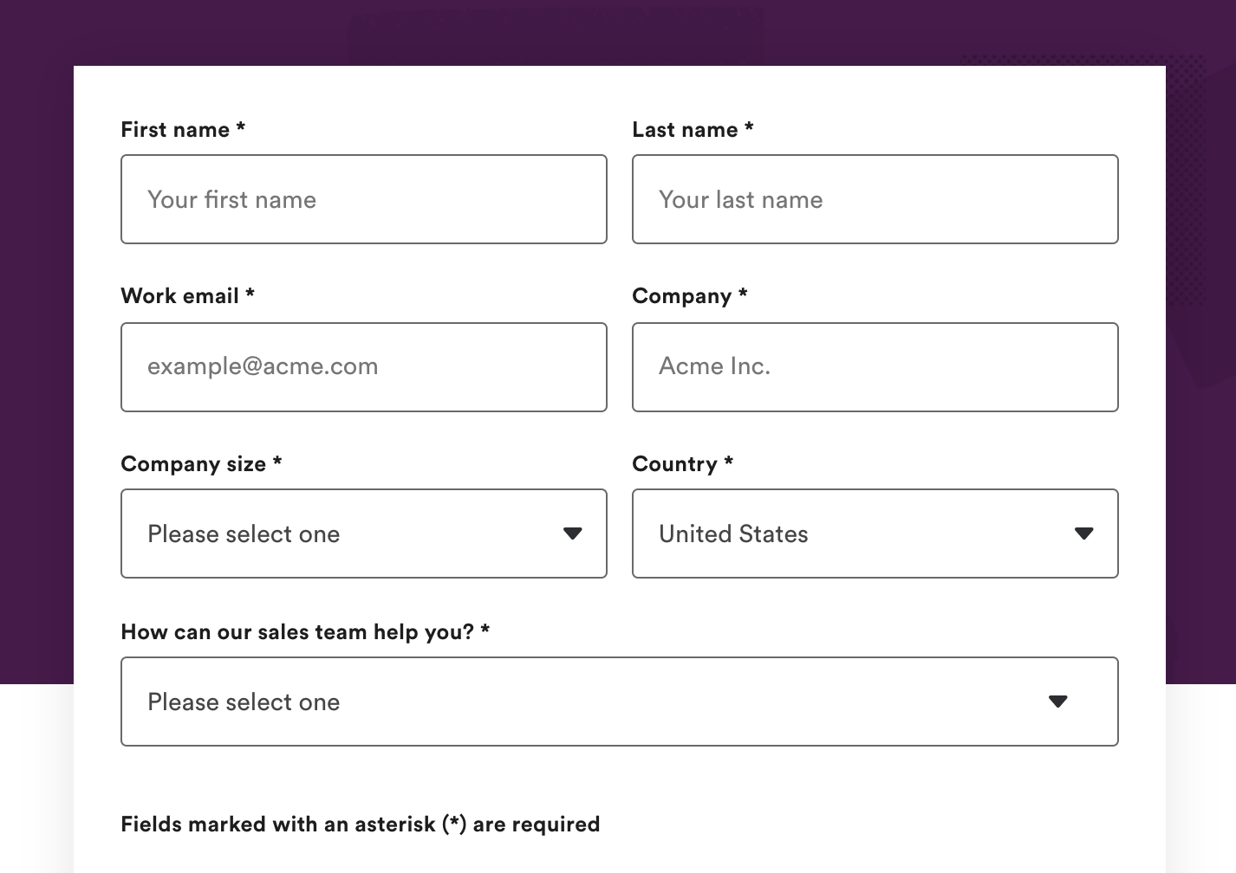
Task: Open the Country dropdown
Action: (875, 533)
